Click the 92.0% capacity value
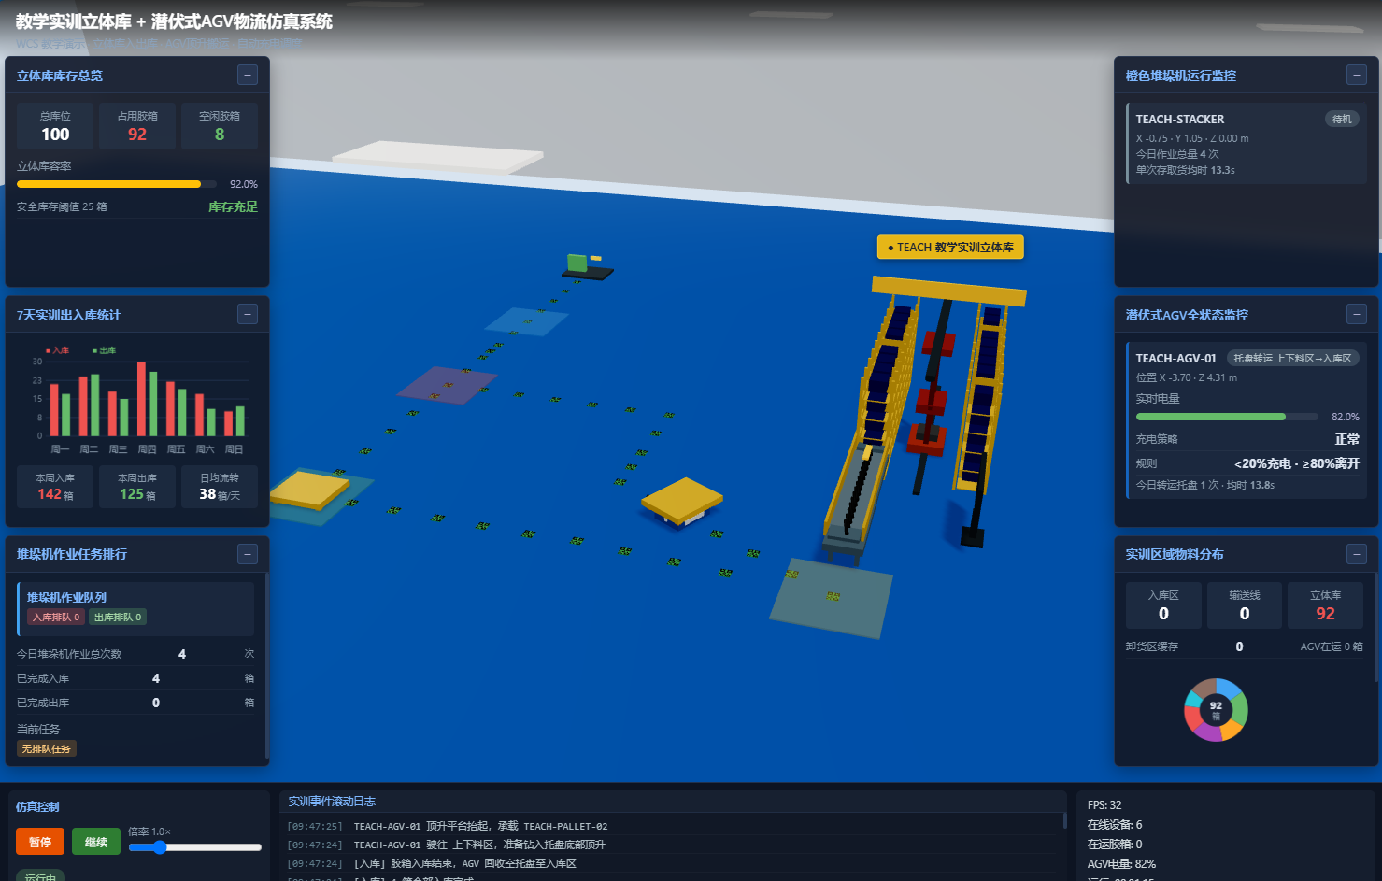This screenshot has width=1382, height=881. (244, 184)
